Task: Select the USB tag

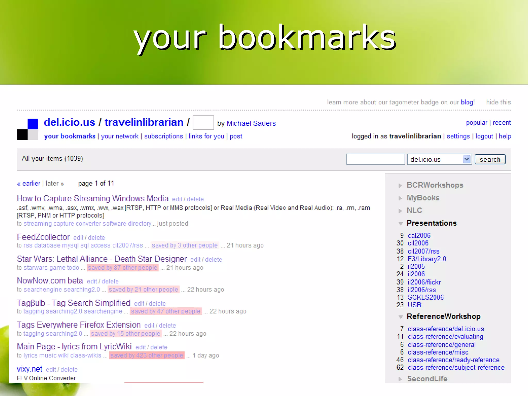Action: coord(414,305)
